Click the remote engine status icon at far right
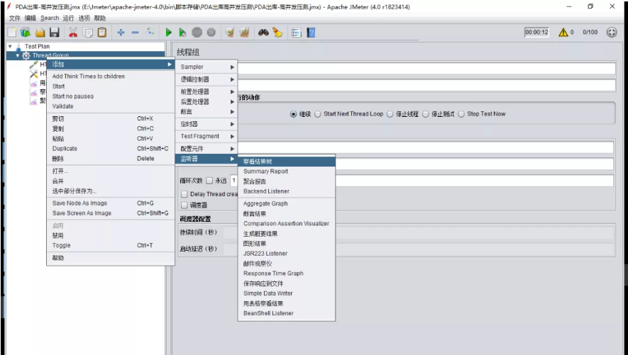628x355 pixels. point(612,32)
